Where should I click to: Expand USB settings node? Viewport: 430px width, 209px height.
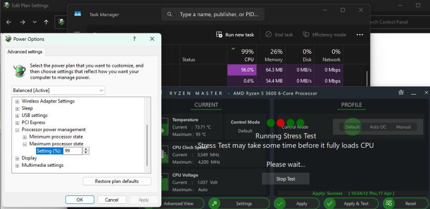pyautogui.click(x=17, y=115)
